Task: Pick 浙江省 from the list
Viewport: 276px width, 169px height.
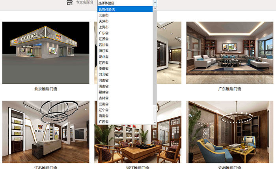Action: click(104, 51)
